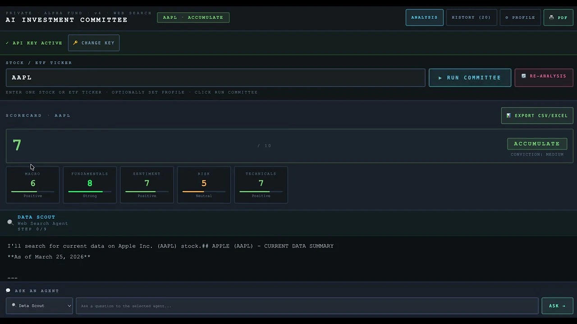Click the Accumulate verdict badge in scorecard

point(537,144)
